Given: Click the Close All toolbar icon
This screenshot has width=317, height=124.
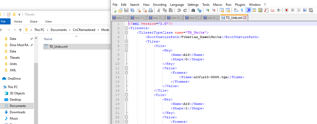Looking at the screenshot, I should click(x=145, y=10).
